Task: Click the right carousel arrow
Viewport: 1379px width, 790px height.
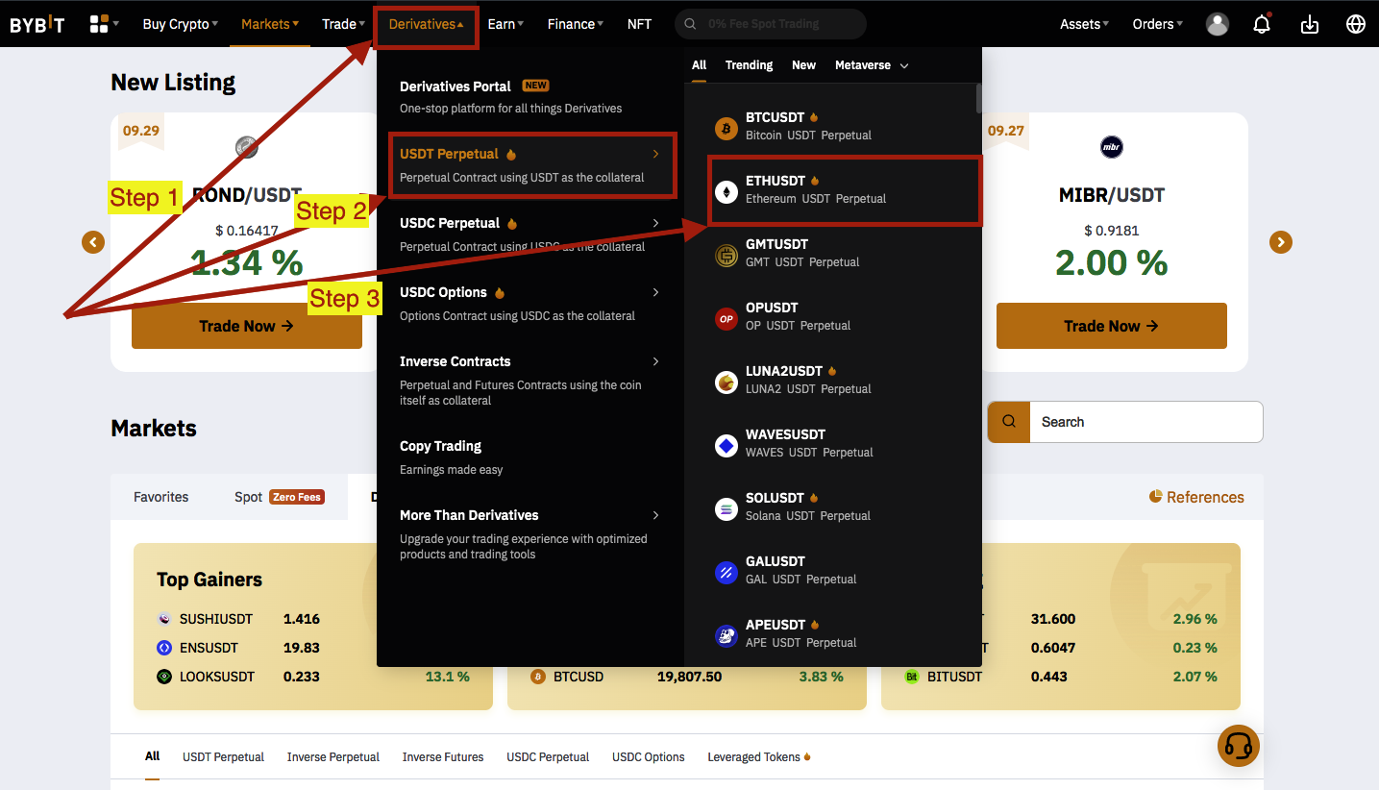Action: coord(1280,242)
